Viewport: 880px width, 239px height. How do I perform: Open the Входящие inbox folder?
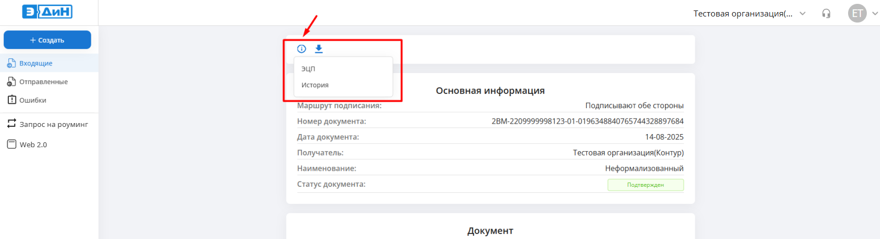36,63
